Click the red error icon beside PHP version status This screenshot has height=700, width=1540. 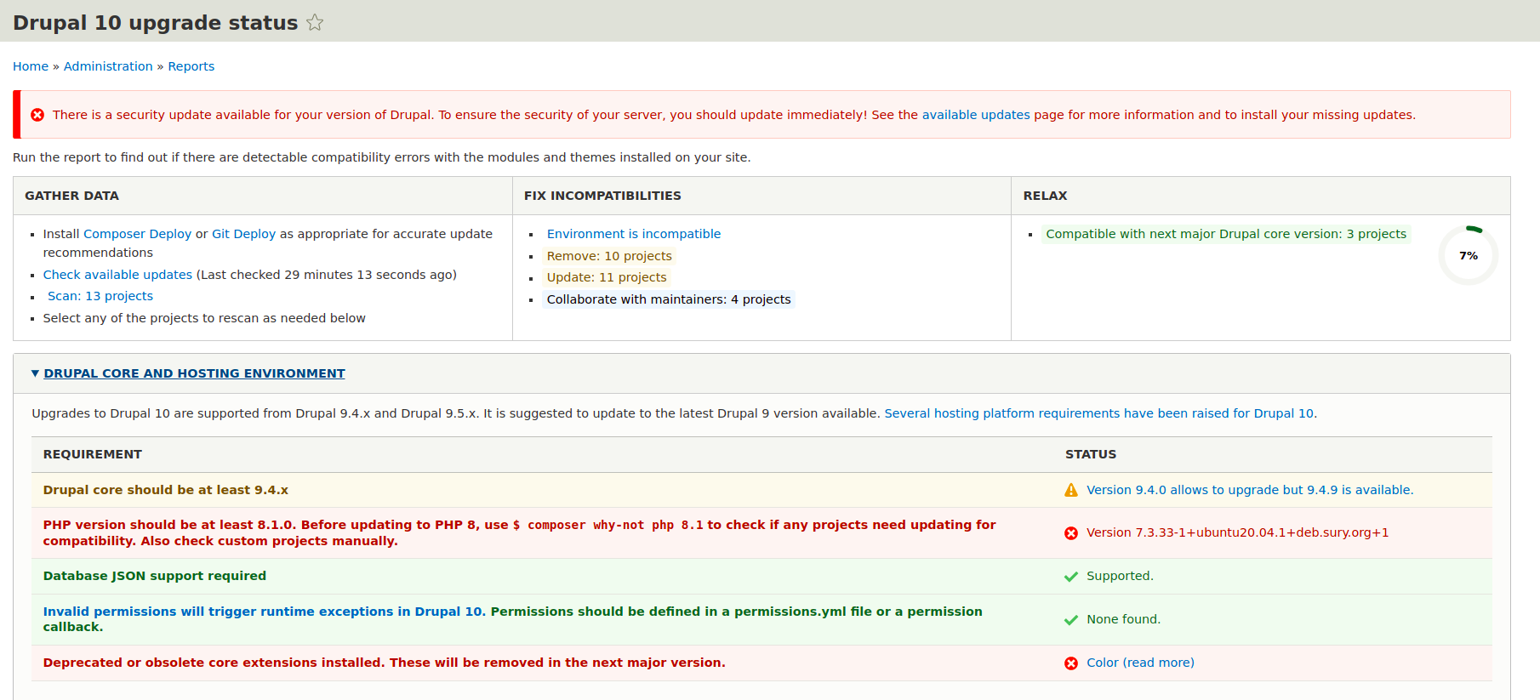1071,533
